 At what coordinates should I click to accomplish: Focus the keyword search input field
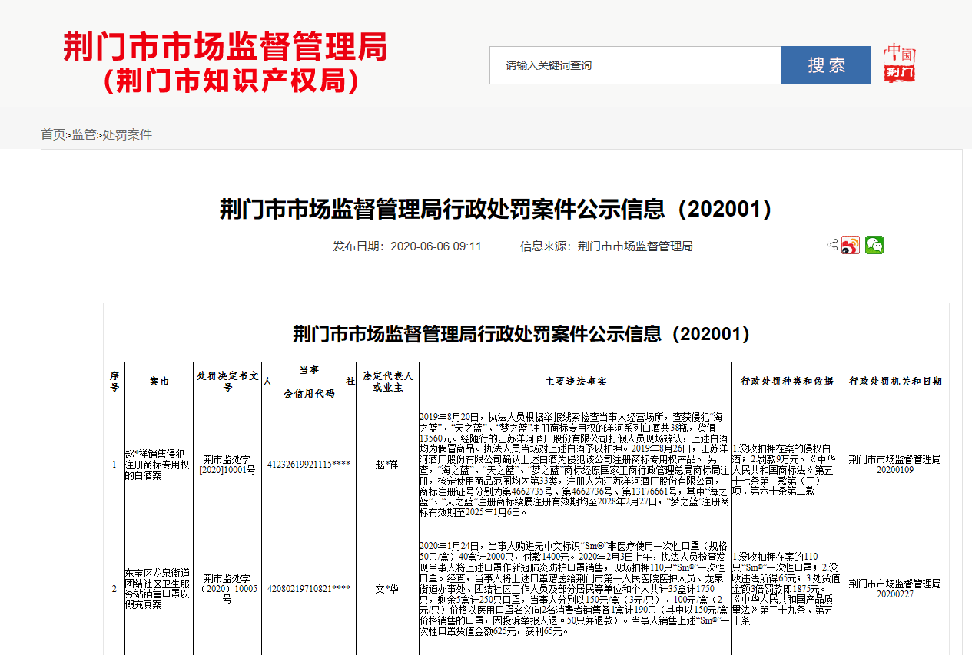635,65
